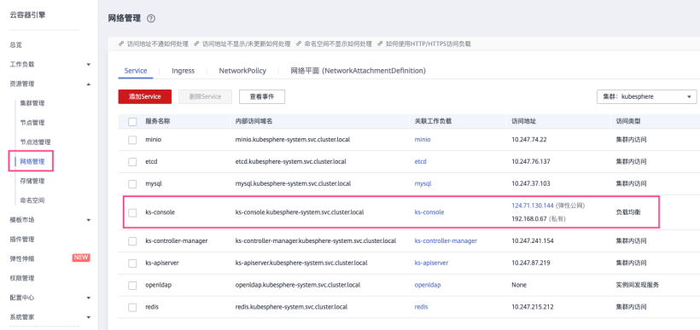This screenshot has width=700, height=330.
Task: Go to 总览 in the sidebar
Action: [15, 45]
